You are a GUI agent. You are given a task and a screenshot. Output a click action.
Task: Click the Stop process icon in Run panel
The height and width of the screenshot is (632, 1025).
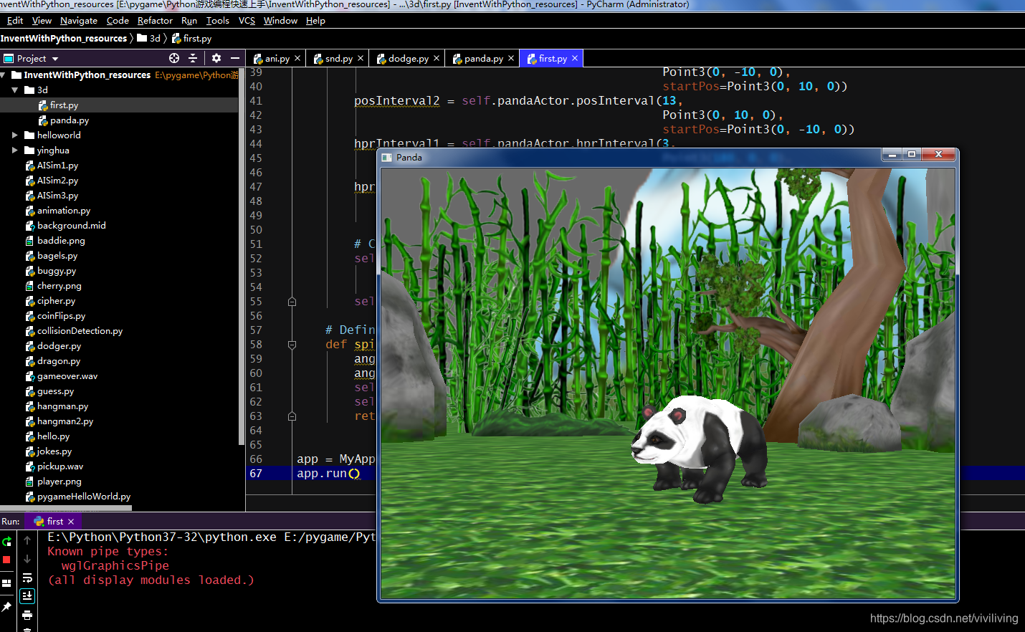point(6,559)
